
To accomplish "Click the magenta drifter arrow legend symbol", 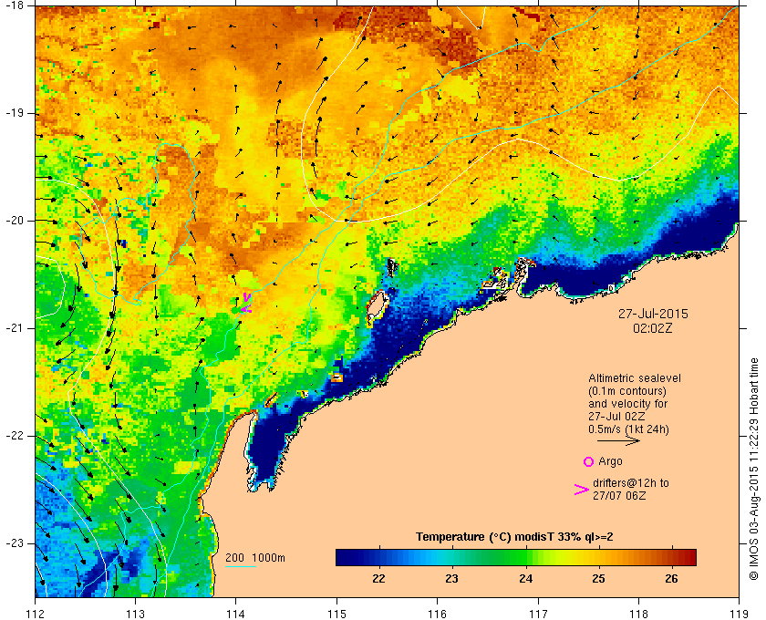I will (582, 490).
